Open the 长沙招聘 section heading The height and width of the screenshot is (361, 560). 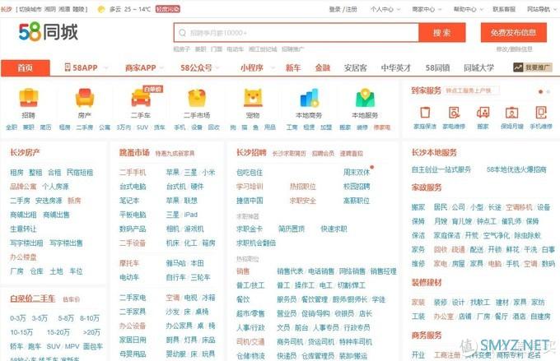tap(251, 153)
